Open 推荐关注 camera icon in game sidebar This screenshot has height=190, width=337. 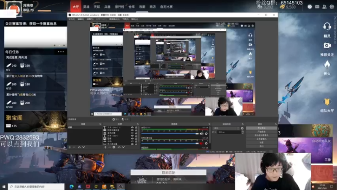pyautogui.click(x=327, y=46)
